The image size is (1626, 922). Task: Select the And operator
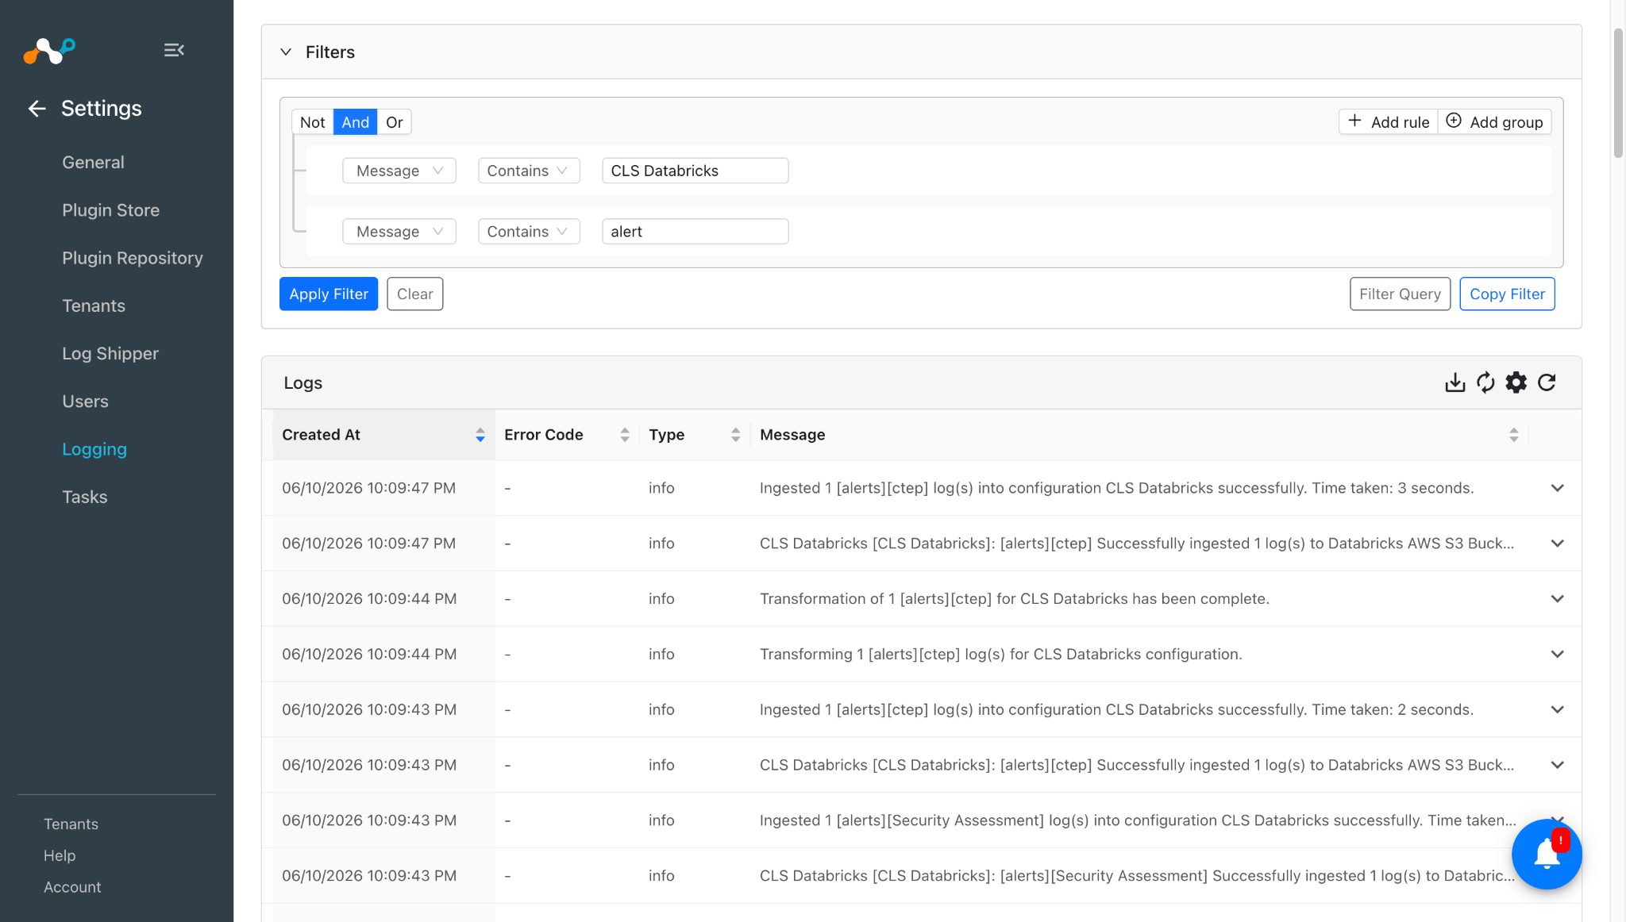pos(355,122)
